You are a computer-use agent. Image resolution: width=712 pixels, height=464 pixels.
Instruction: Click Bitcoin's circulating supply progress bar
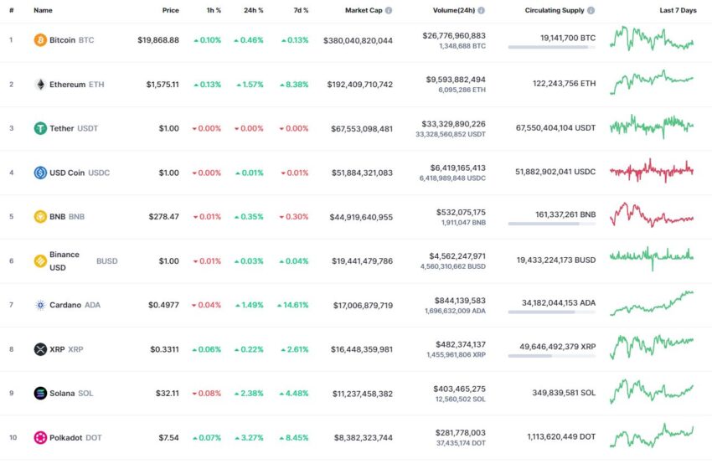tap(552, 47)
